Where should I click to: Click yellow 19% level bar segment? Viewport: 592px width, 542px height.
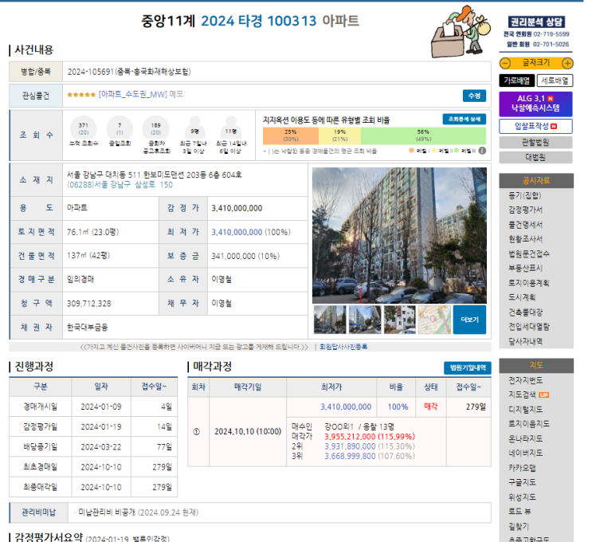[x=339, y=136]
